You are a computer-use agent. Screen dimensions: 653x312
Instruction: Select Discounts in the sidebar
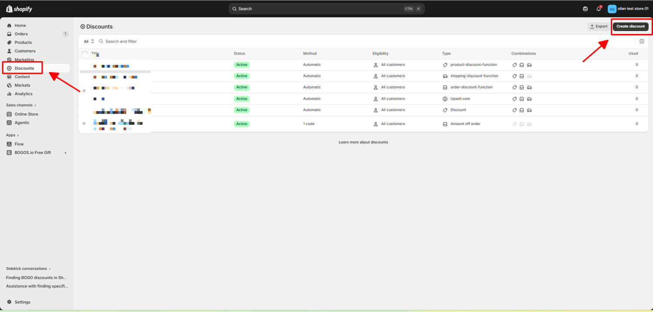24,68
